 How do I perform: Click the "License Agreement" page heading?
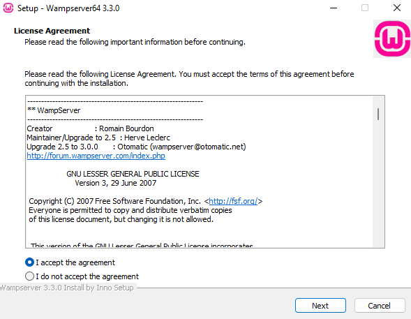pyautogui.click(x=52, y=31)
